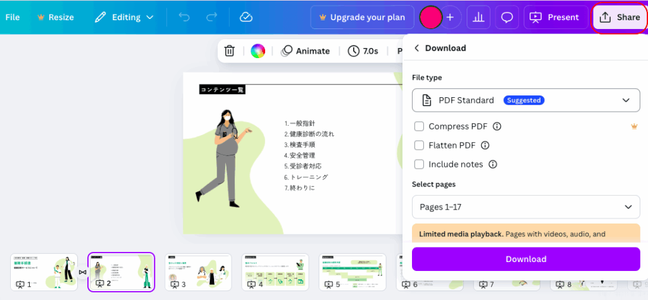
Task: Click the undo arrow icon
Action: pos(184,17)
